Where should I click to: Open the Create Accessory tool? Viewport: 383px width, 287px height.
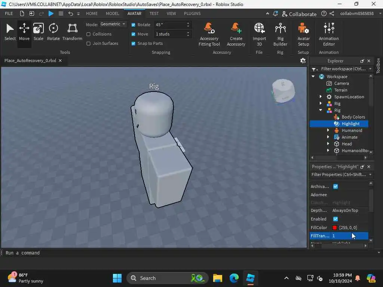click(x=236, y=34)
